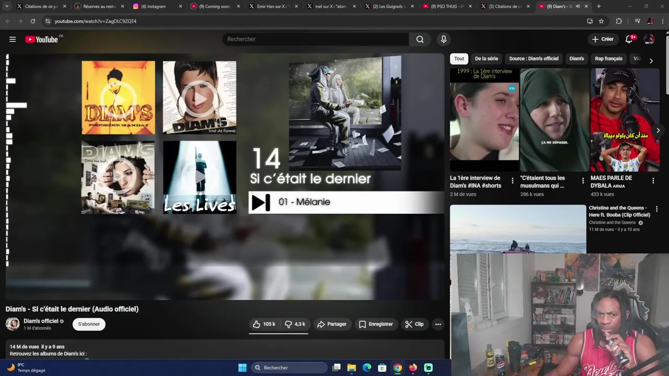The height and width of the screenshot is (376, 669).
Task: Show next shorts with the right chevron
Action: (x=658, y=131)
